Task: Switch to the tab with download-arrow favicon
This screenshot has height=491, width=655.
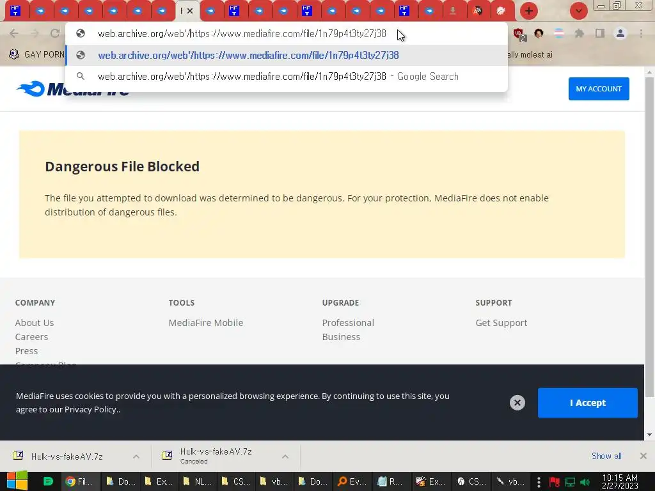Action: (x=452, y=11)
